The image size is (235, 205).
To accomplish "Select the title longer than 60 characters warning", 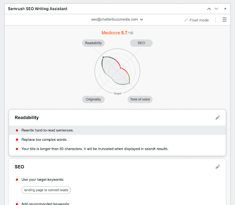I will [117, 149].
